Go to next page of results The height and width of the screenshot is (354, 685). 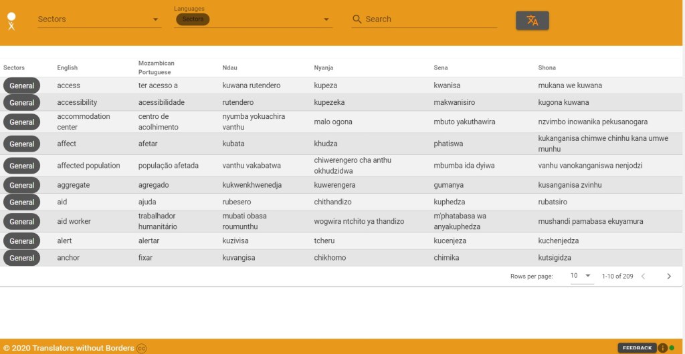point(668,276)
